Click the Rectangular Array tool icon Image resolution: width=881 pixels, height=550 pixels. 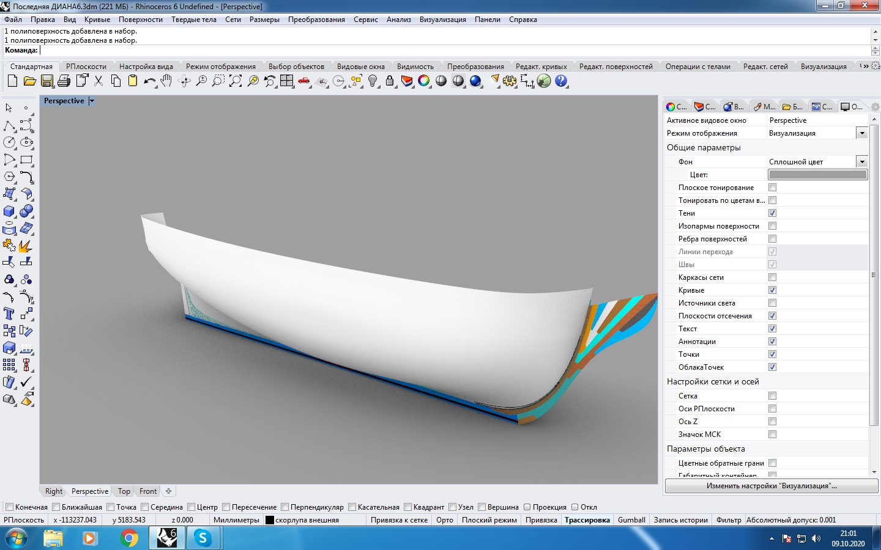9,365
